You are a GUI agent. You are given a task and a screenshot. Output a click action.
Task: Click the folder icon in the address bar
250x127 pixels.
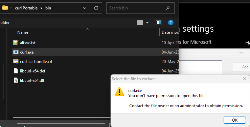5,8
